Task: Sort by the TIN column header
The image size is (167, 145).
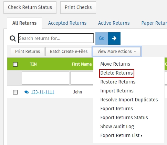Action: (33, 64)
